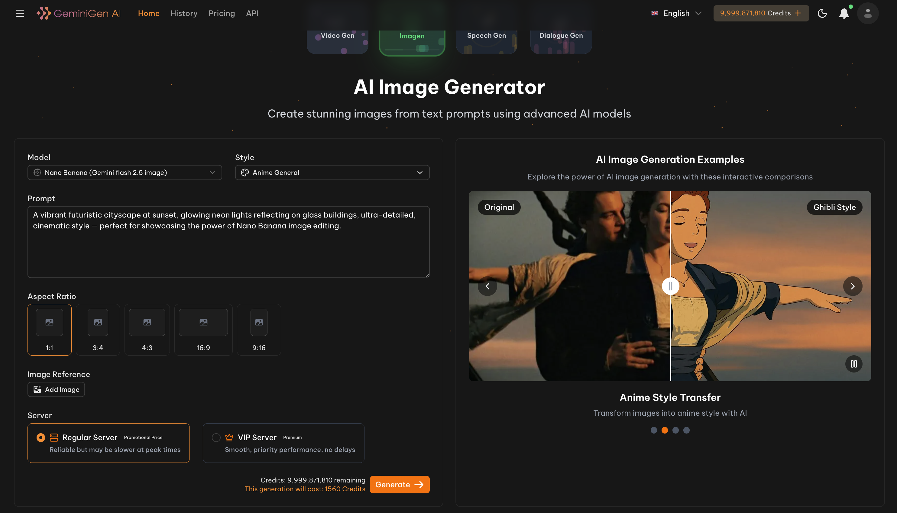
Task: Toggle dark mode moon icon
Action: tap(822, 13)
